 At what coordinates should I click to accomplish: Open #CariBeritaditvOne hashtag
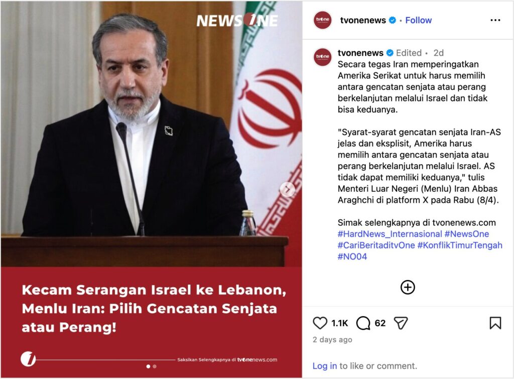(x=376, y=245)
